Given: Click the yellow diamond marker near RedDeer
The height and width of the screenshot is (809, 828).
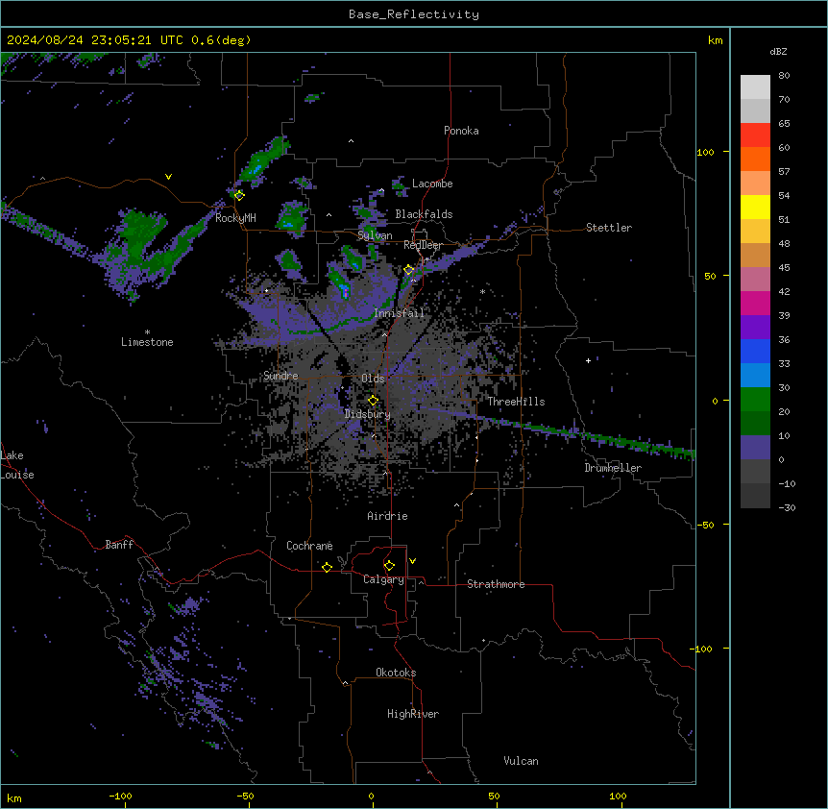Looking at the screenshot, I should click(409, 270).
